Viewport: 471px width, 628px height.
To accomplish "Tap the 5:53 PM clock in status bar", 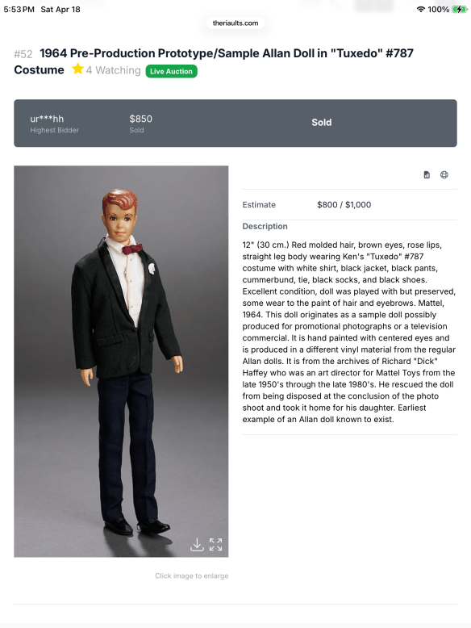I will pos(19,9).
